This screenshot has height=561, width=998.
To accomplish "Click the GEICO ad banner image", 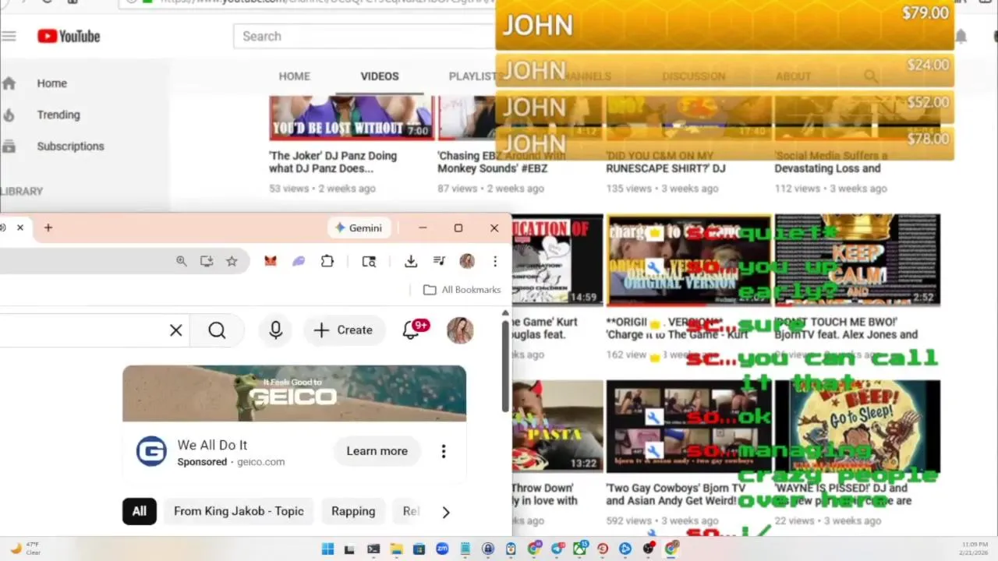I will coord(294,393).
